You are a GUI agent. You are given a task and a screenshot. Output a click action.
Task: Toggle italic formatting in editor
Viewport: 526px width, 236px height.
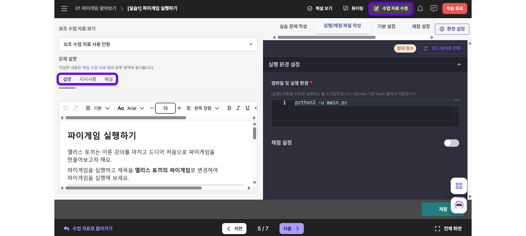[238, 108]
